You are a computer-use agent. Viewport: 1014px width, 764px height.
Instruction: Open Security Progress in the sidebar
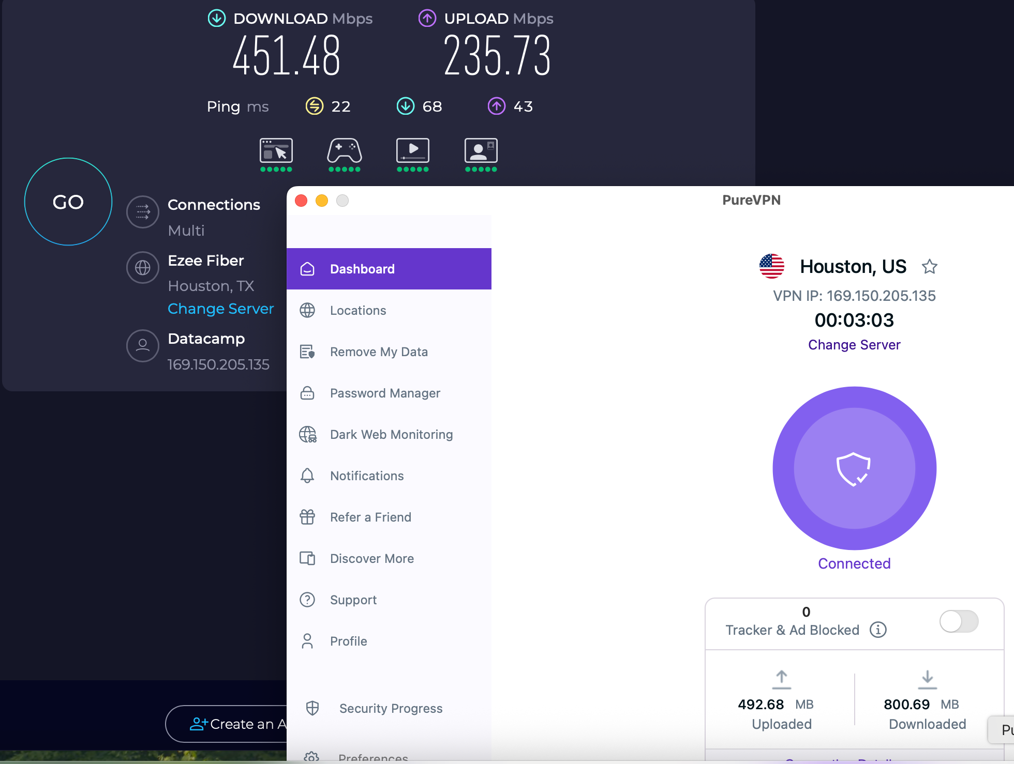(x=389, y=708)
